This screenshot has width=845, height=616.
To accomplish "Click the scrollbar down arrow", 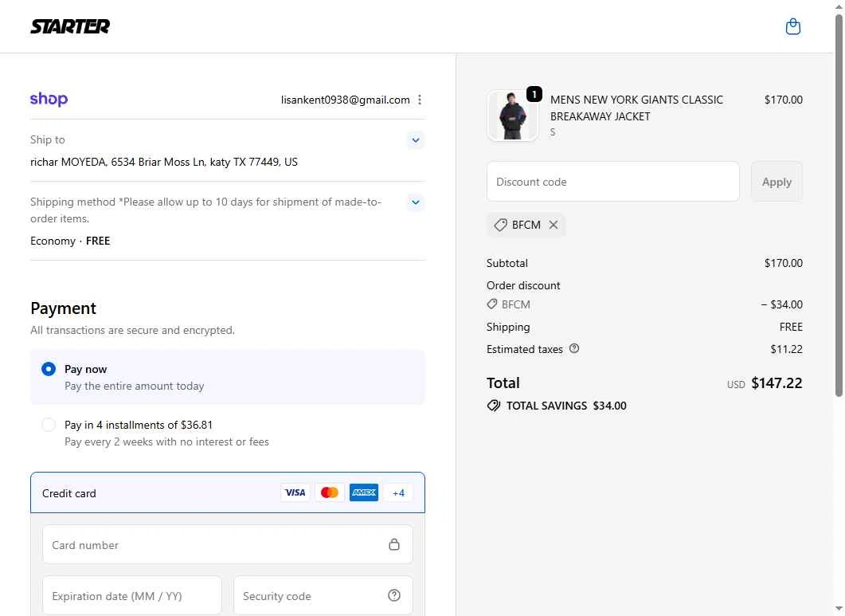I will [839, 609].
